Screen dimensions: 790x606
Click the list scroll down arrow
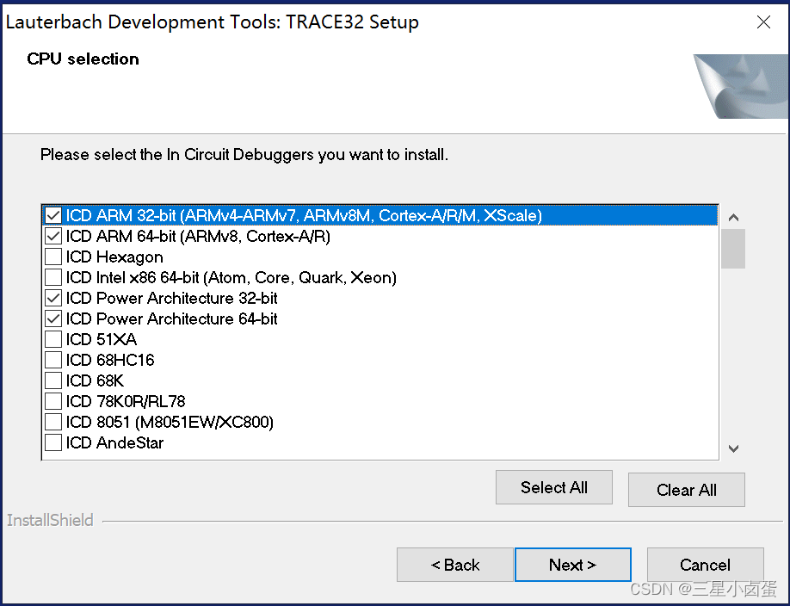(733, 448)
